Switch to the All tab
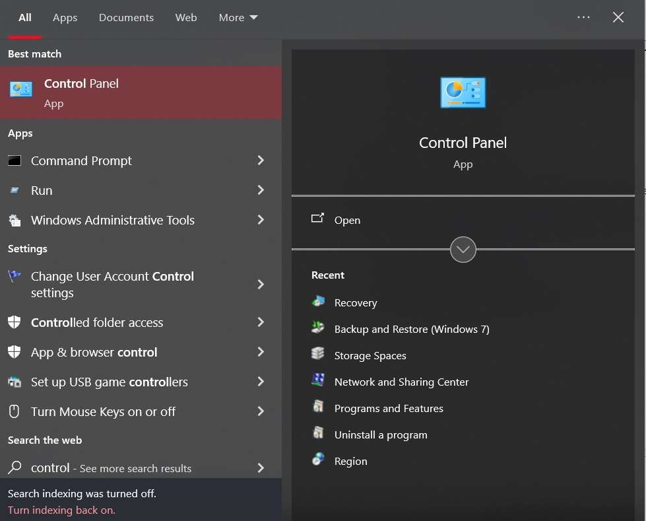Image resolution: width=646 pixels, height=521 pixels. coord(24,17)
